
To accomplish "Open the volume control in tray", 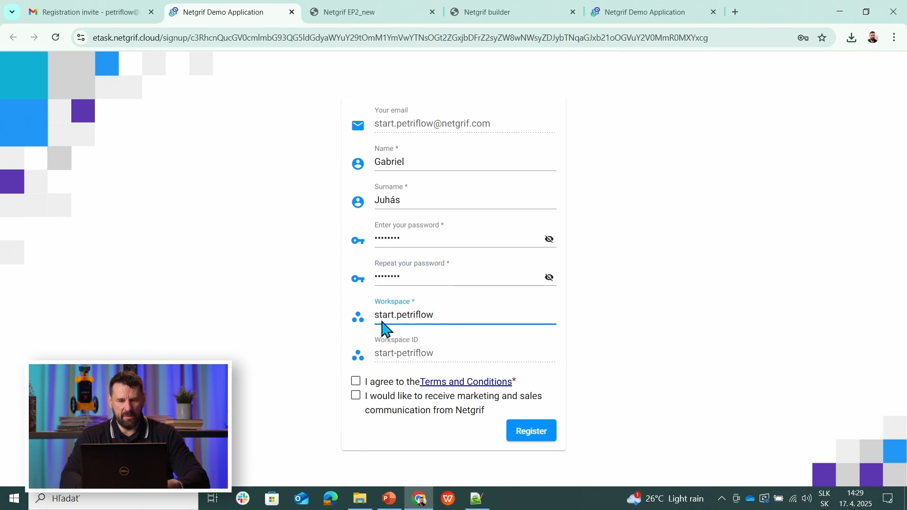I will (807, 498).
